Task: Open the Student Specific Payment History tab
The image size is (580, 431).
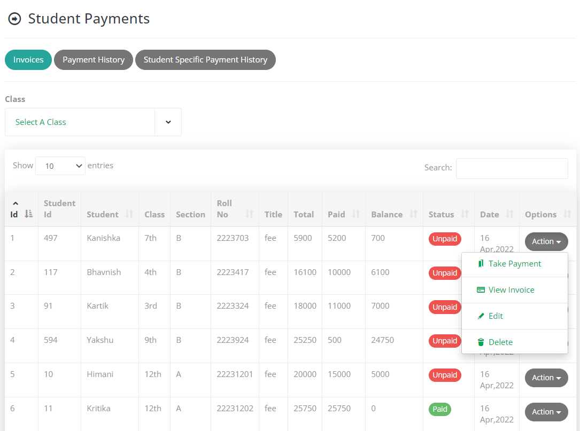Action: pos(205,60)
